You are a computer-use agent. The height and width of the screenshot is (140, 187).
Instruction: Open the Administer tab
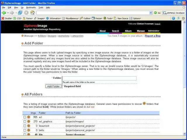154,31
